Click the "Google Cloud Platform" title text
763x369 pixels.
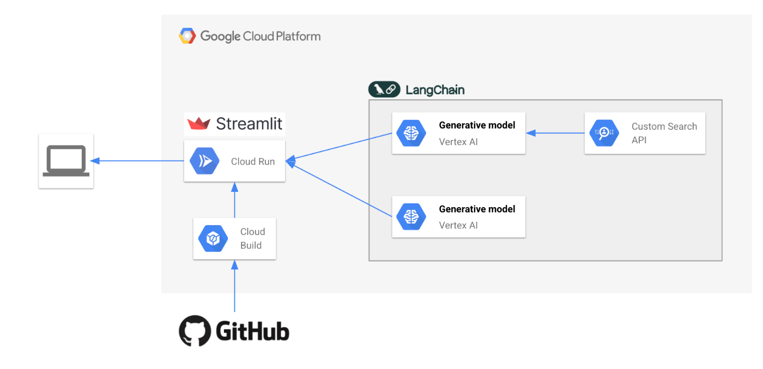[x=260, y=36]
